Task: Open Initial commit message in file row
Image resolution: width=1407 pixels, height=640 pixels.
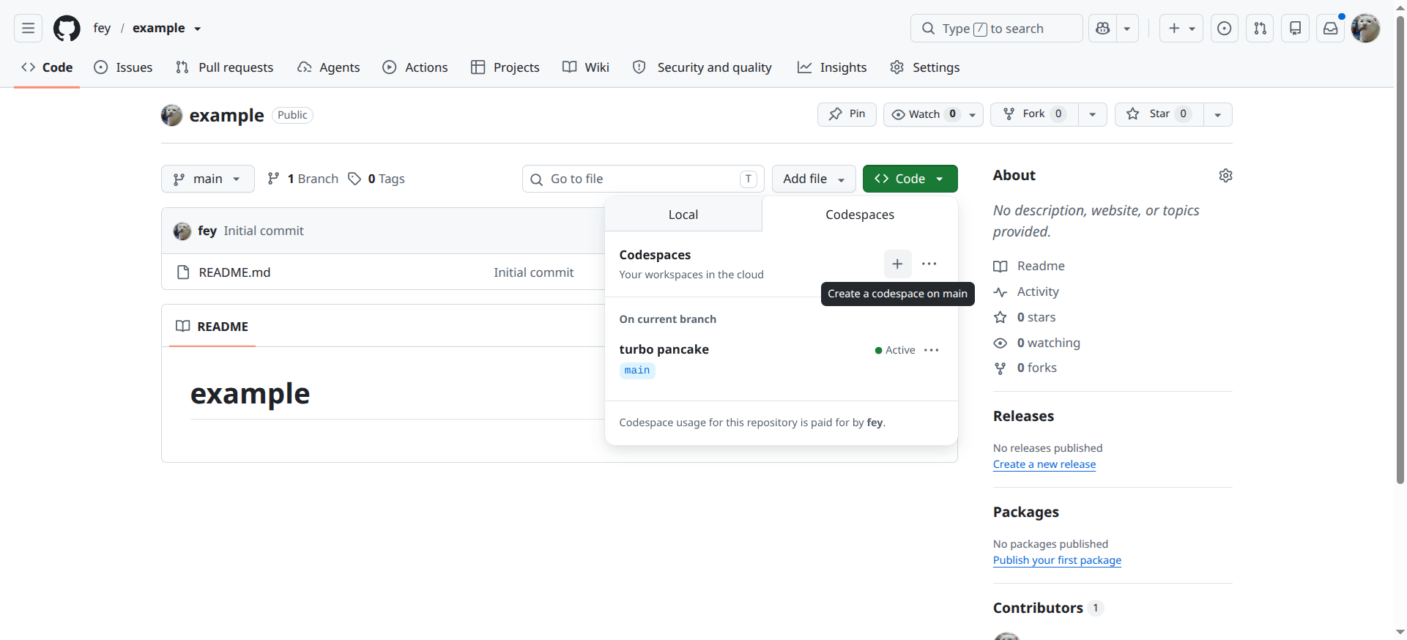Action: [x=533, y=272]
